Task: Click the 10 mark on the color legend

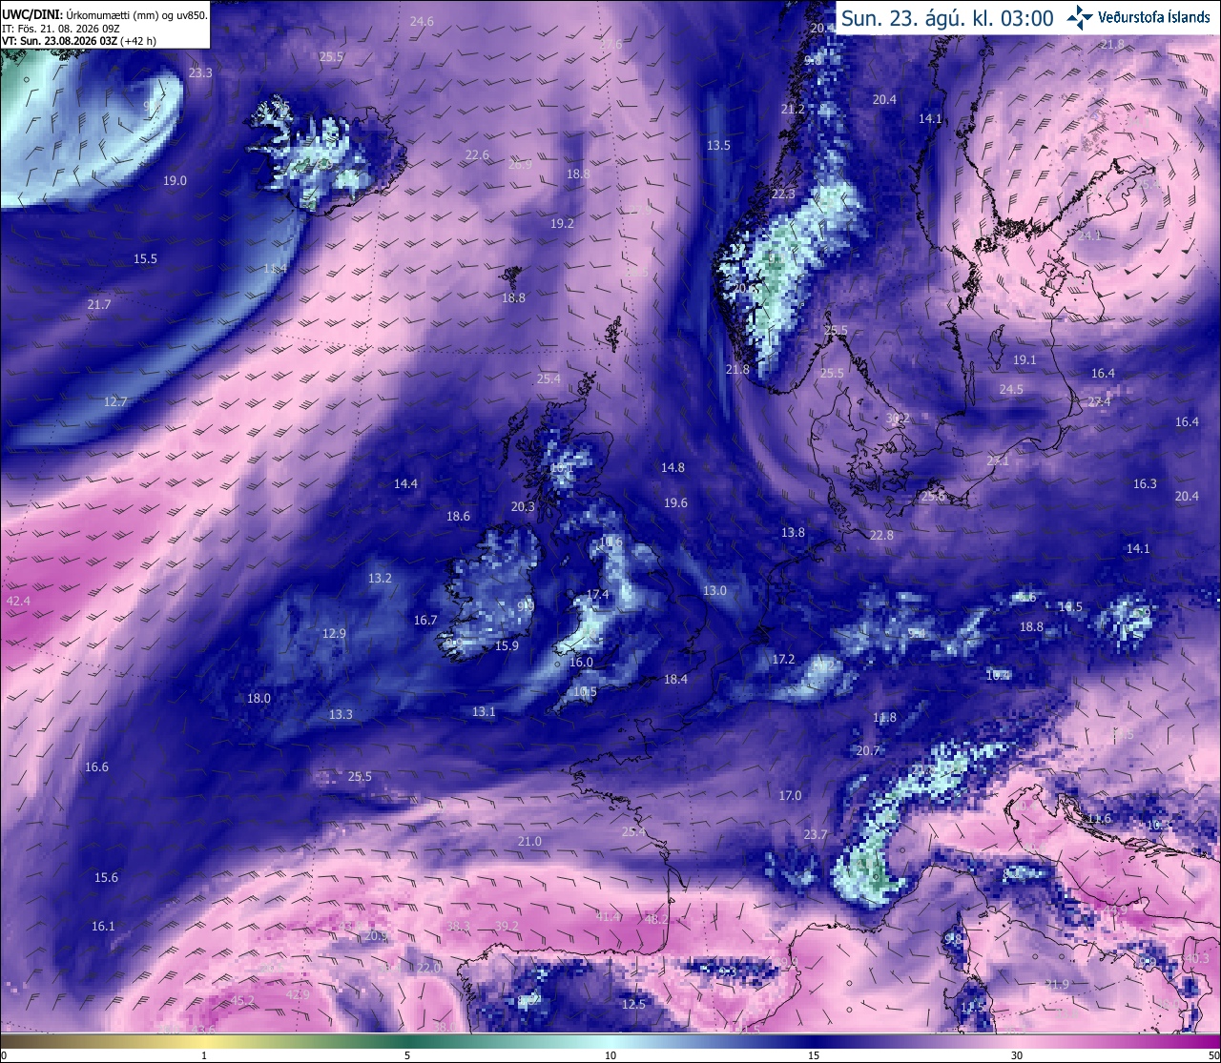Action: pyautogui.click(x=610, y=1055)
